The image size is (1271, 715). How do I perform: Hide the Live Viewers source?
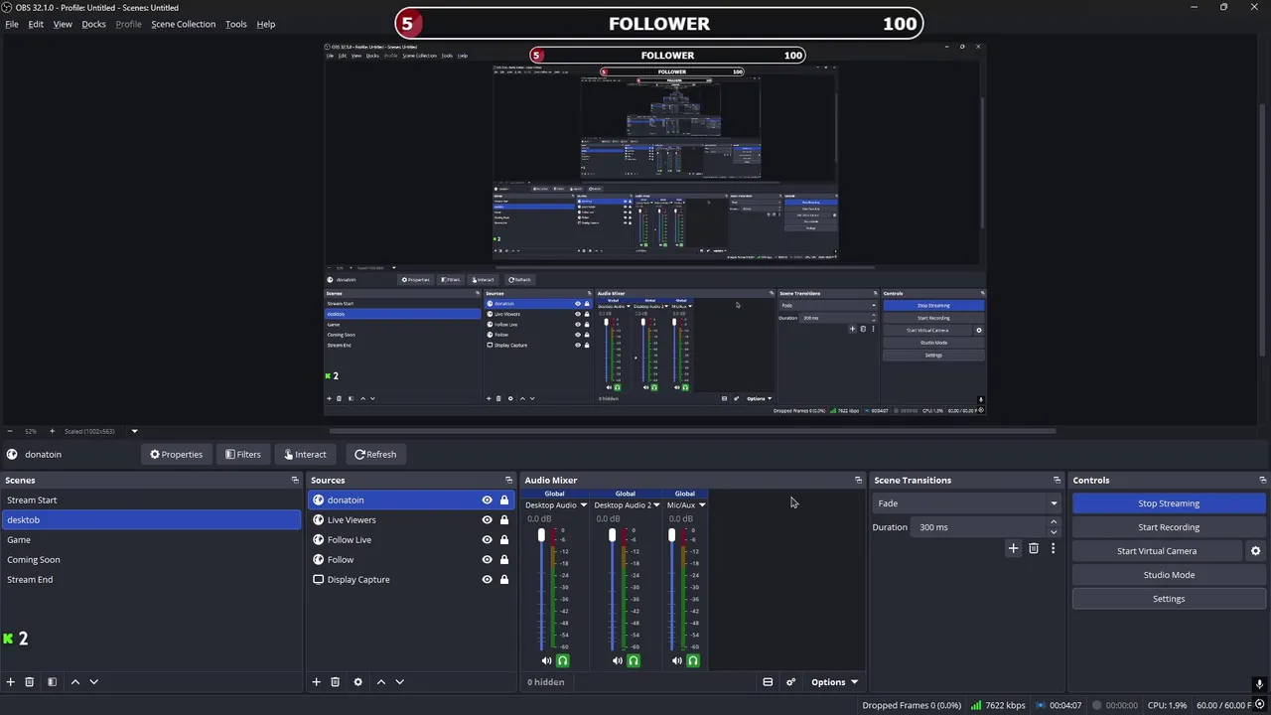[x=487, y=520]
